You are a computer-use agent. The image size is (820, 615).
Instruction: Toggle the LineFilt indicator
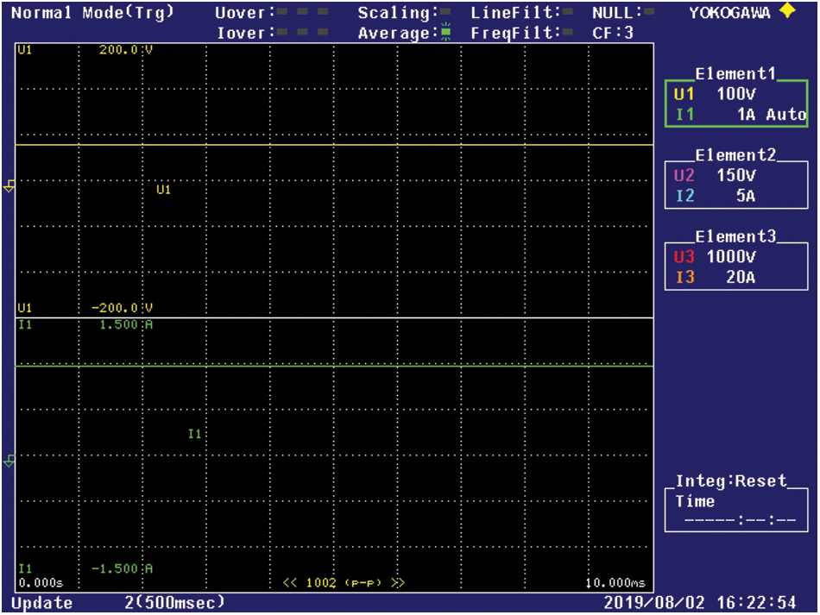click(569, 13)
